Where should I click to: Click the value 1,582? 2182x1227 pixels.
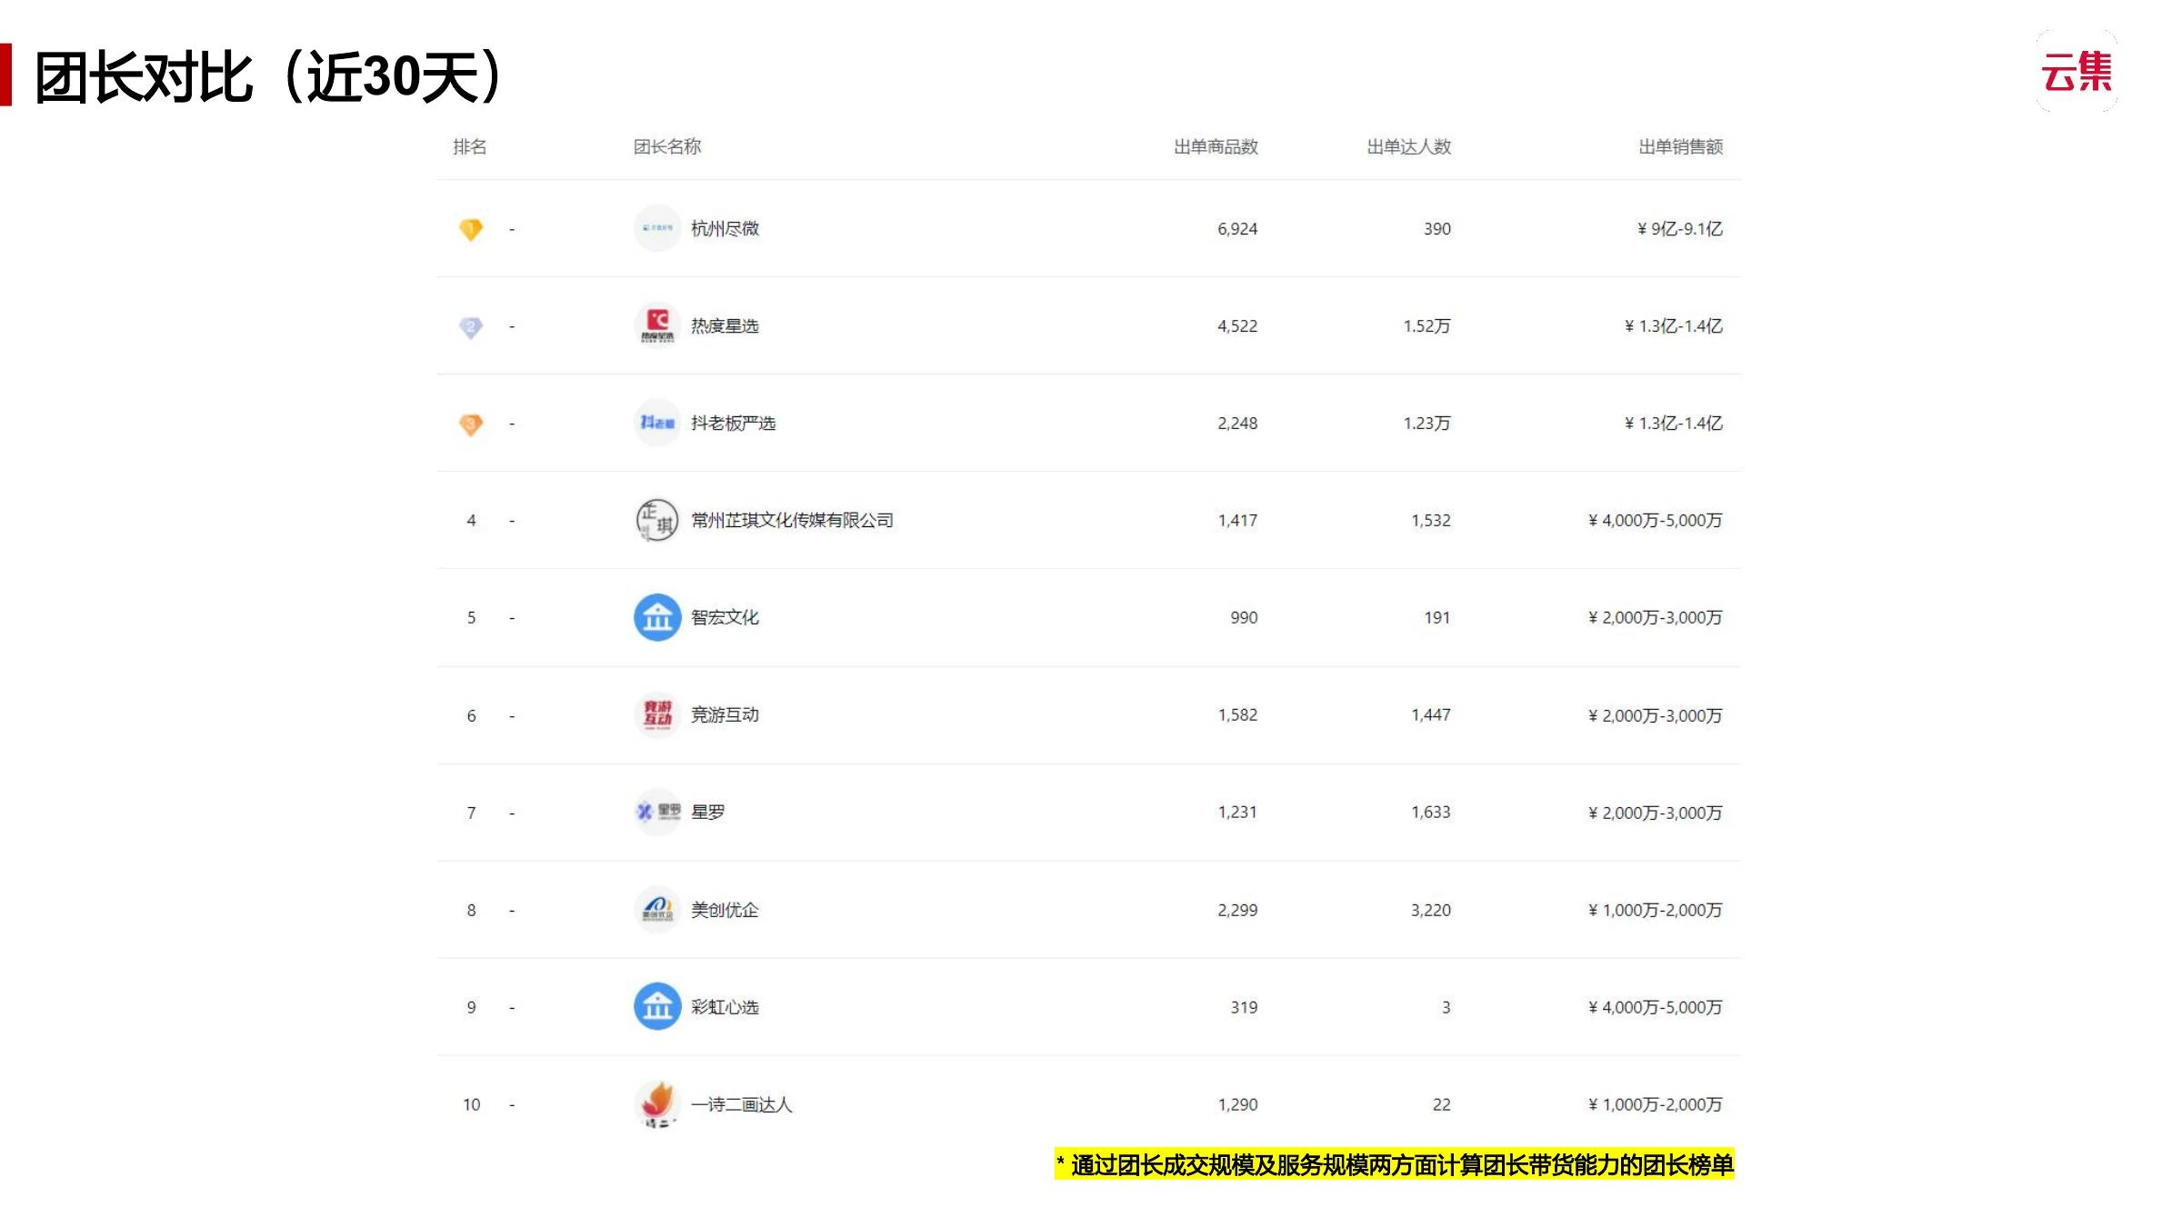[x=1237, y=714]
